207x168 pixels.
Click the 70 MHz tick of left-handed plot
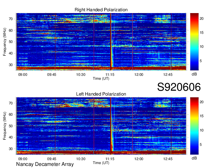[x=11, y=103]
